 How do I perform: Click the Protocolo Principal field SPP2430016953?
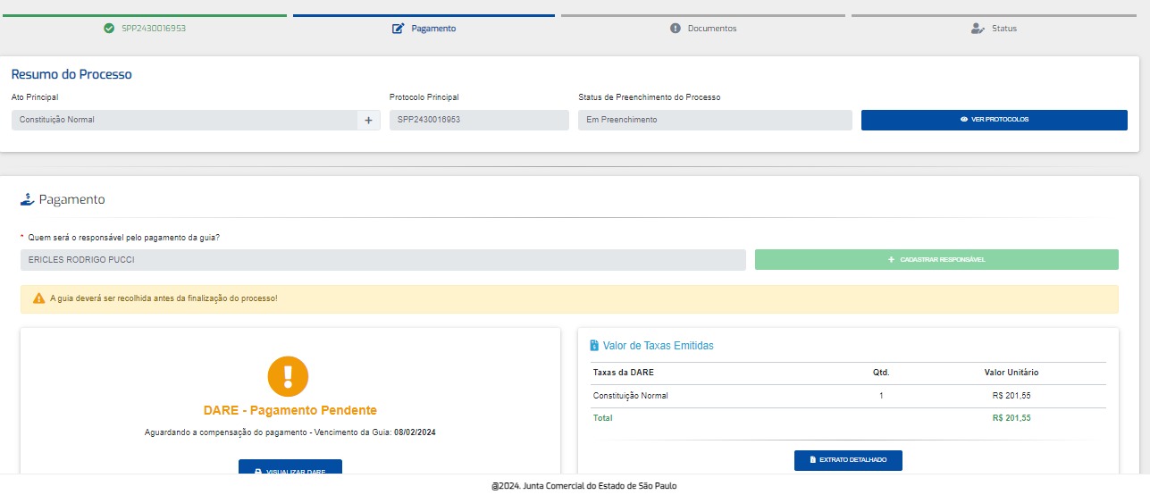tap(479, 120)
